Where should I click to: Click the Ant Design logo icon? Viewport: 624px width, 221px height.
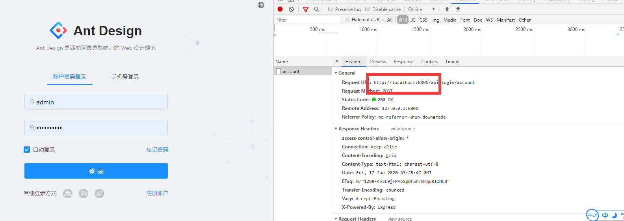[x=58, y=30]
